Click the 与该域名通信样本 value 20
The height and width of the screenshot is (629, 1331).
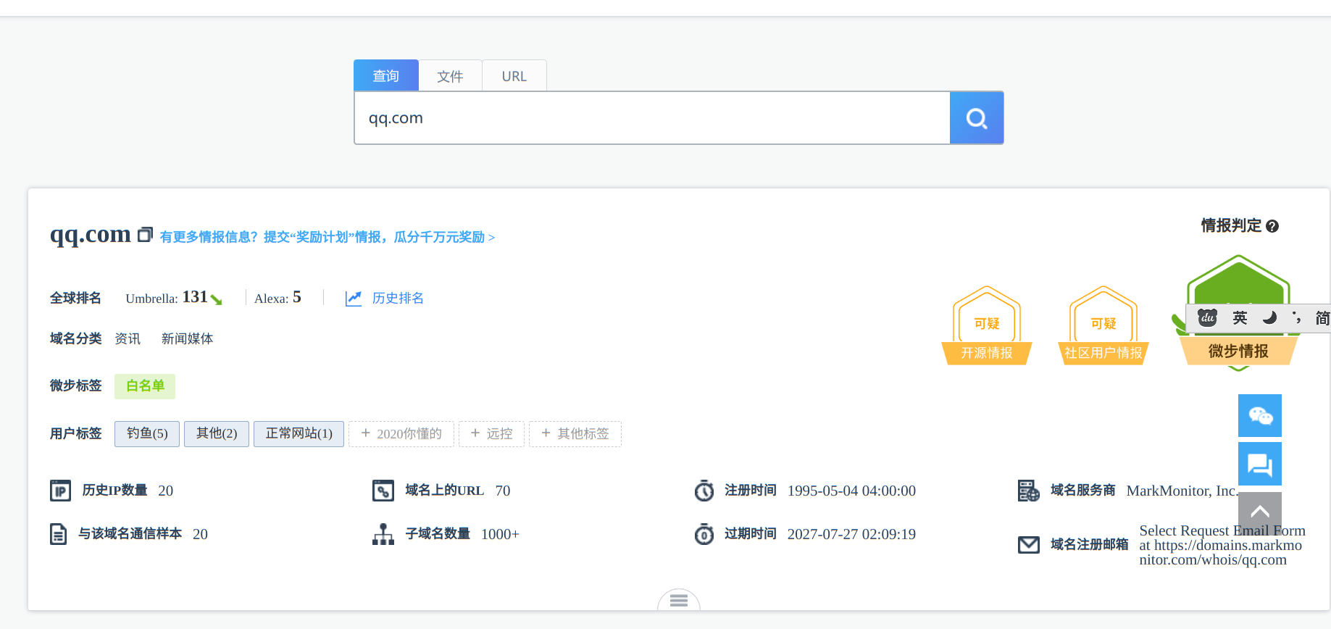coord(200,534)
